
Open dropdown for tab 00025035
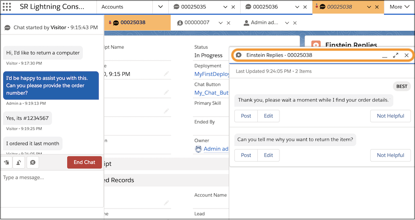click(225, 7)
